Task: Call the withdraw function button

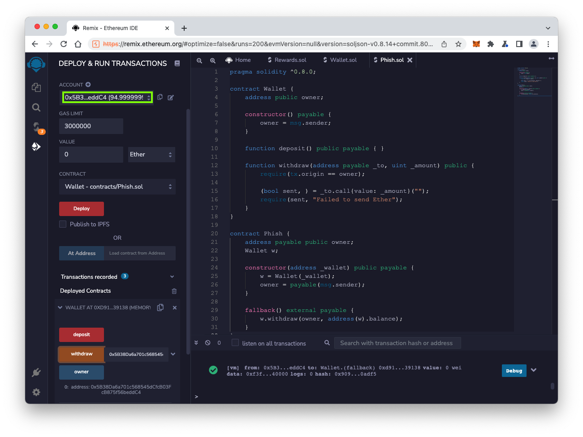Action: [82, 354]
